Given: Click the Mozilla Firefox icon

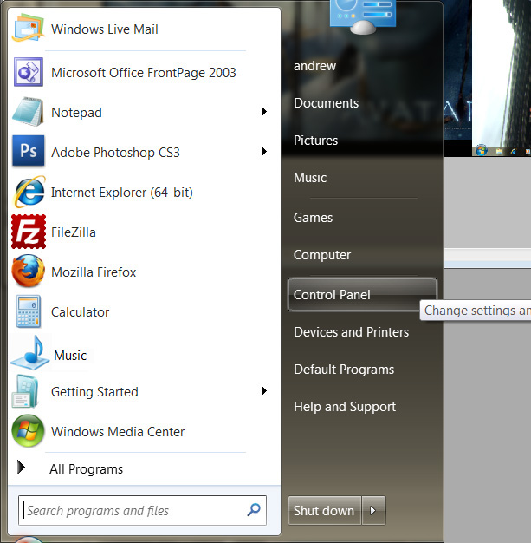Looking at the screenshot, I should (x=28, y=271).
